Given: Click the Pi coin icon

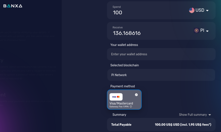Looking at the screenshot, I should pyautogui.click(x=197, y=30).
